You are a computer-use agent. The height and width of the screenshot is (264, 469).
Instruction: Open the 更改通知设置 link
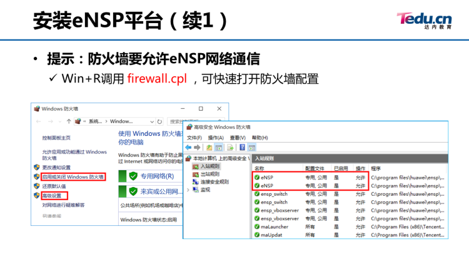[56, 167]
